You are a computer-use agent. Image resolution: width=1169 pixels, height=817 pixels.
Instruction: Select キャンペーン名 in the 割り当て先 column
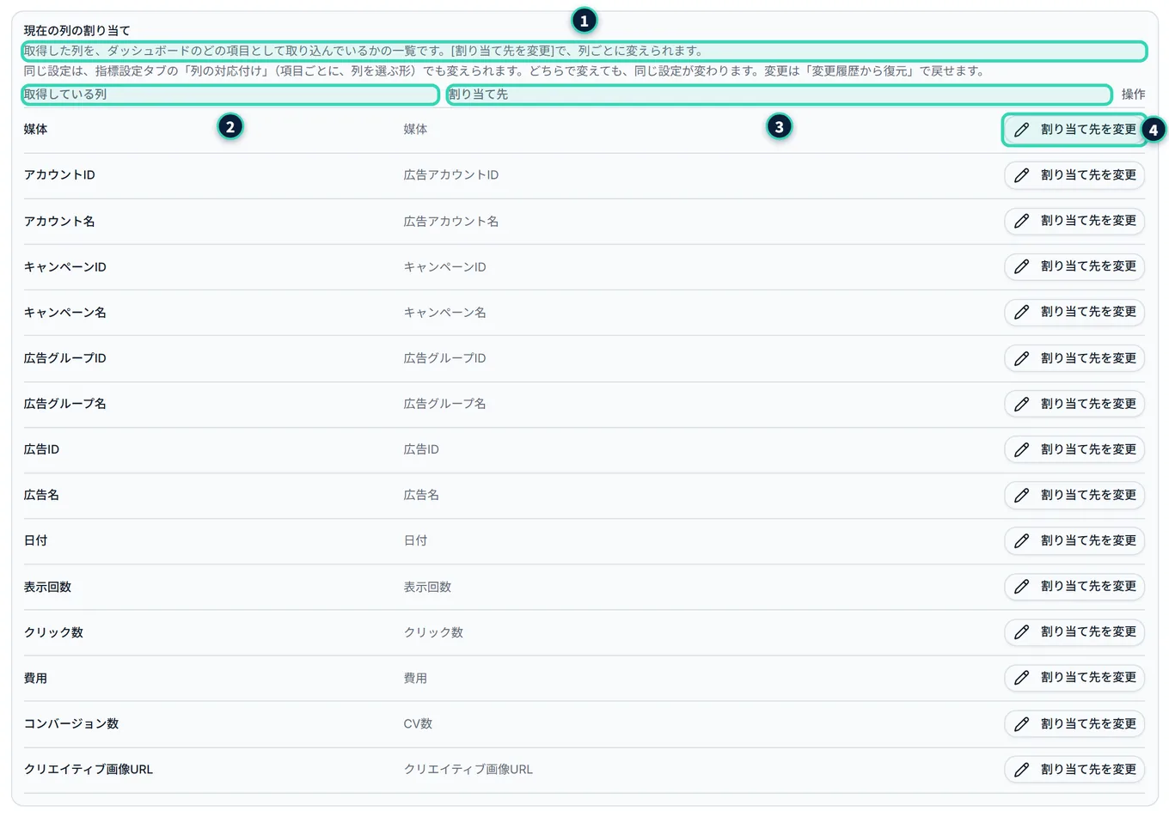445,312
